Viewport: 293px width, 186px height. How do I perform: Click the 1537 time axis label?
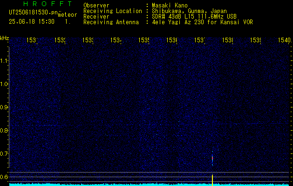click(x=200, y=40)
